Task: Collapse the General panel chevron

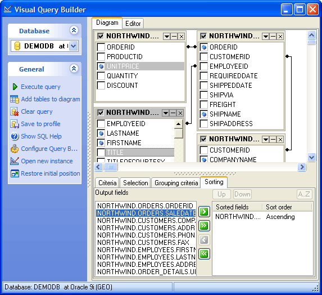Action: click(74, 68)
